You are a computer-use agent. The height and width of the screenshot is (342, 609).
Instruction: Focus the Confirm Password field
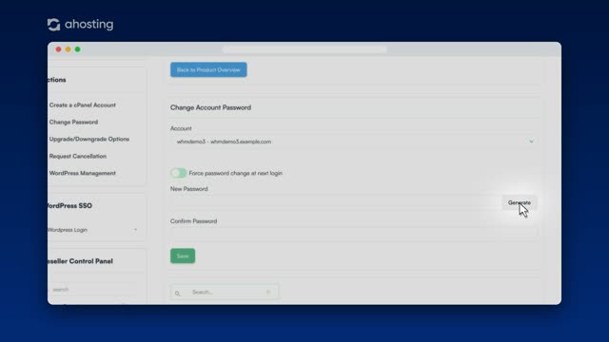pos(354,234)
